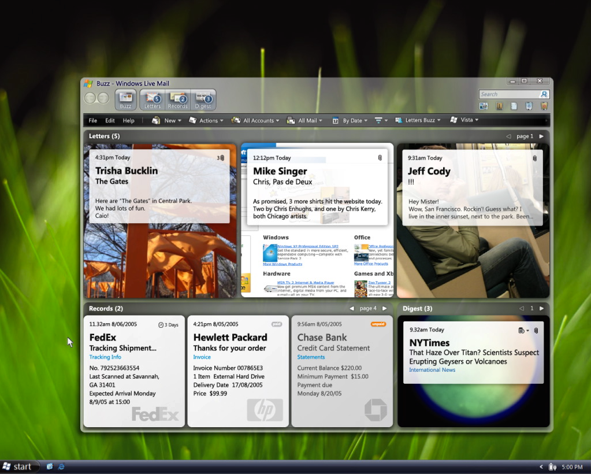
Task: Go to previous page of Letters
Action: tap(508, 136)
